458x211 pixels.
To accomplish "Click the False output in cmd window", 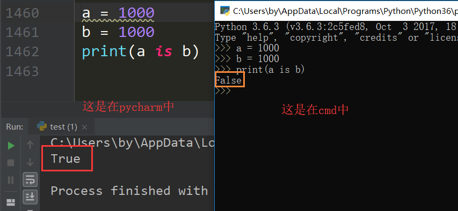I will (x=228, y=80).
